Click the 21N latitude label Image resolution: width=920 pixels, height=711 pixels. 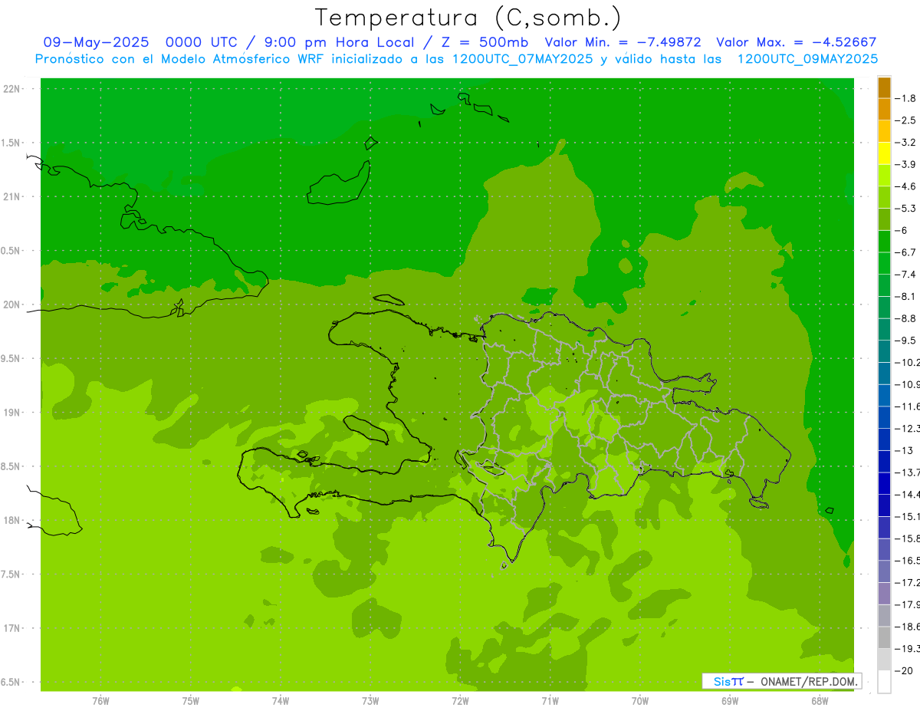(x=11, y=196)
